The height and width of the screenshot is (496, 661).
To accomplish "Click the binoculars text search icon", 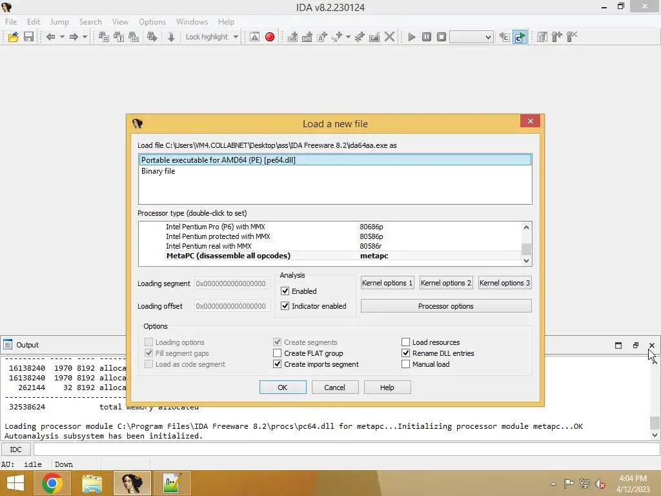I will pyautogui.click(x=119, y=37).
